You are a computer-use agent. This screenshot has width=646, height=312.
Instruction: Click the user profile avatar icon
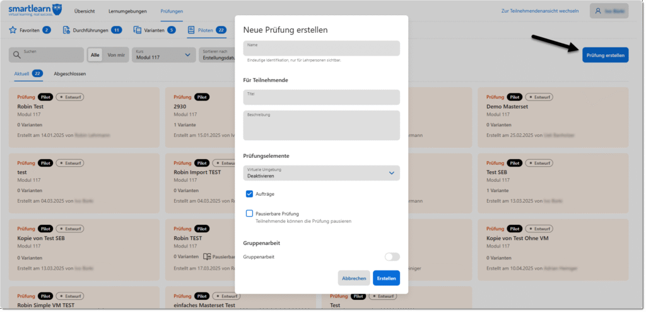pyautogui.click(x=598, y=11)
